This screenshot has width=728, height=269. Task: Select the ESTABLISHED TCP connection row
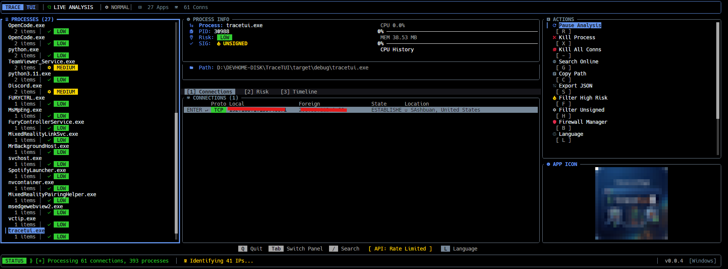pyautogui.click(x=361, y=110)
